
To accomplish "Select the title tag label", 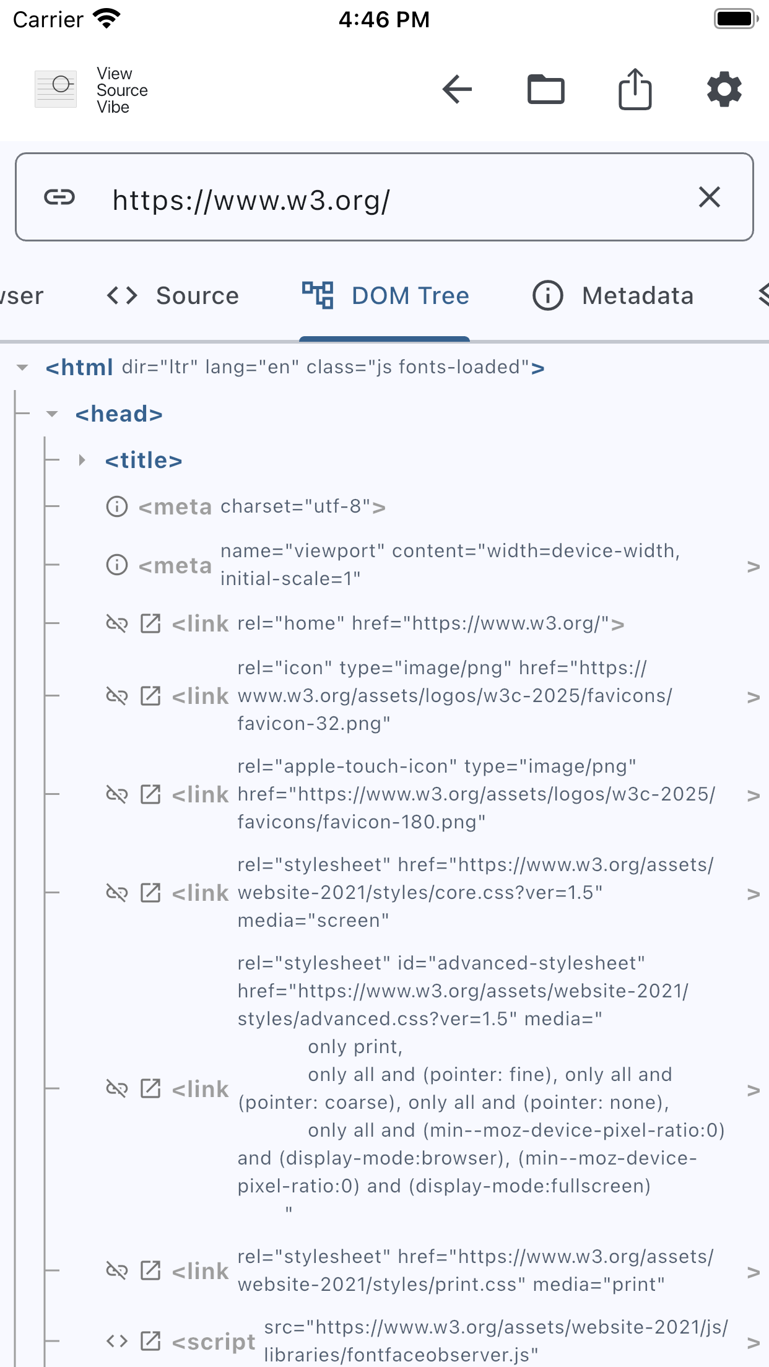I will 144,460.
